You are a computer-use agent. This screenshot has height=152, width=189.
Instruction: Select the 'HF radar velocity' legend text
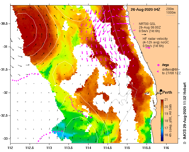pyautogui.click(x=155, y=39)
